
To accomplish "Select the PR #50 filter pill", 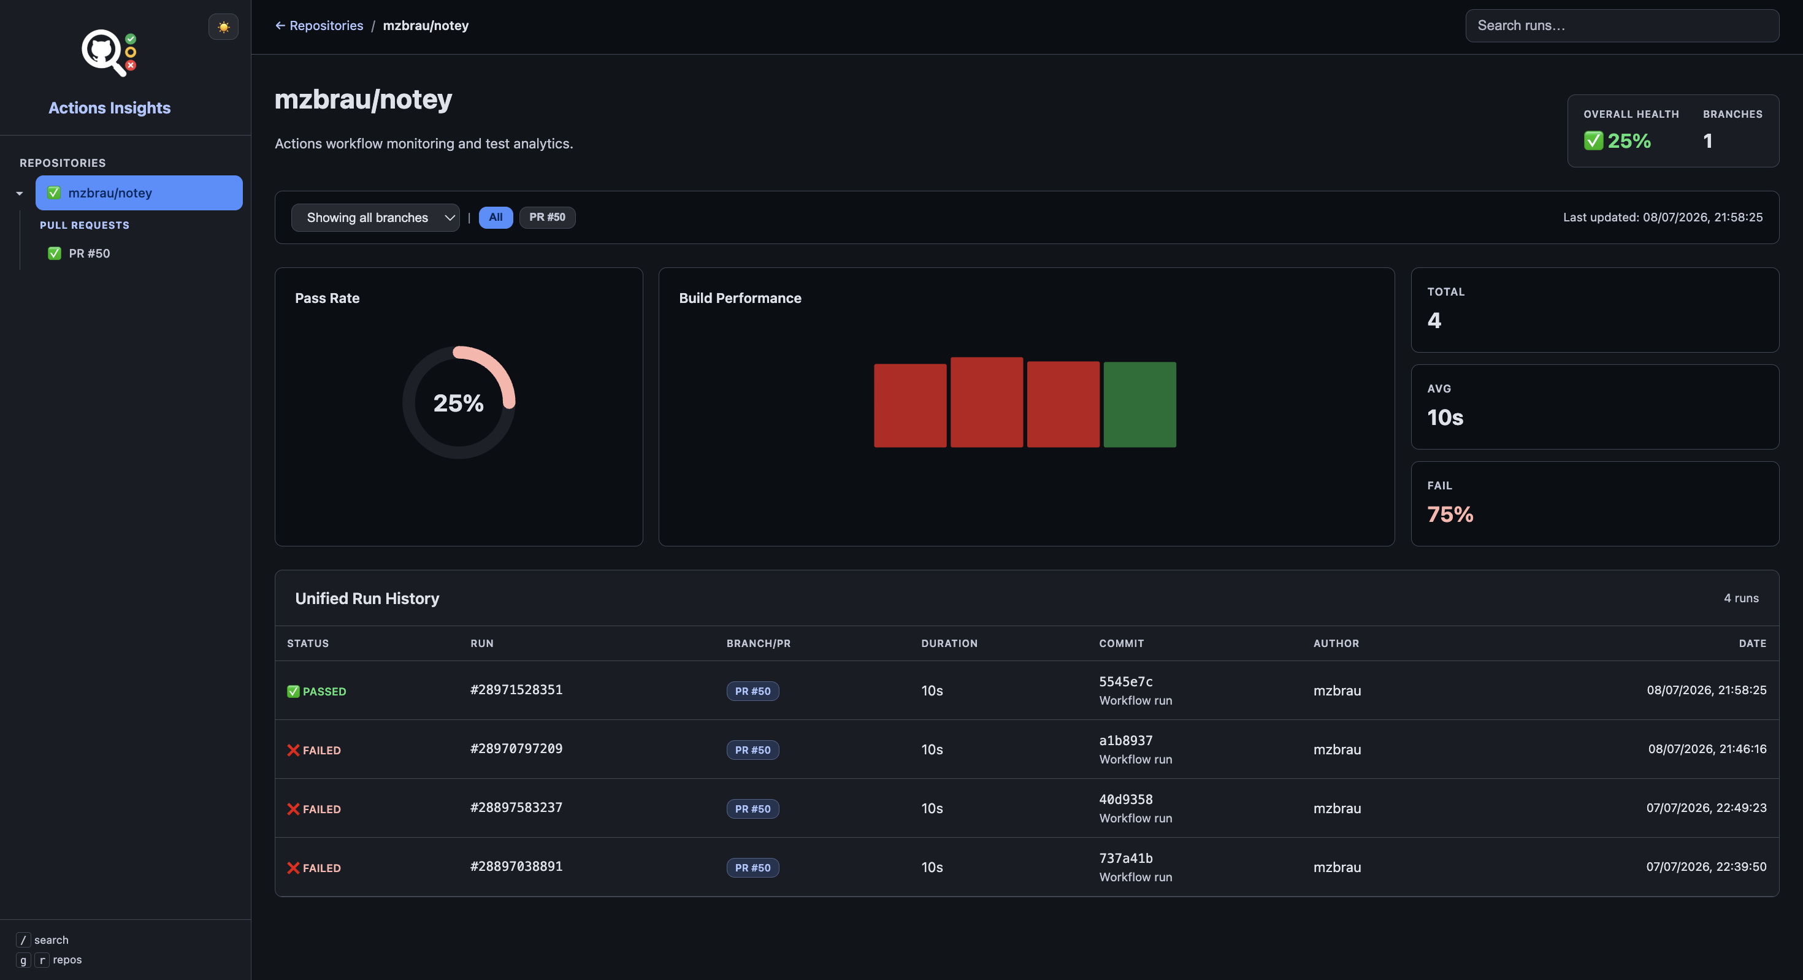I will (x=547, y=217).
